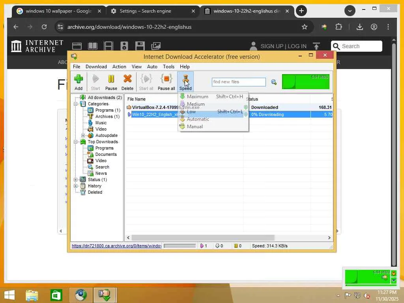Click the left arrow on the download list scrollbar
The width and height of the screenshot is (404, 303).
(x=128, y=238)
